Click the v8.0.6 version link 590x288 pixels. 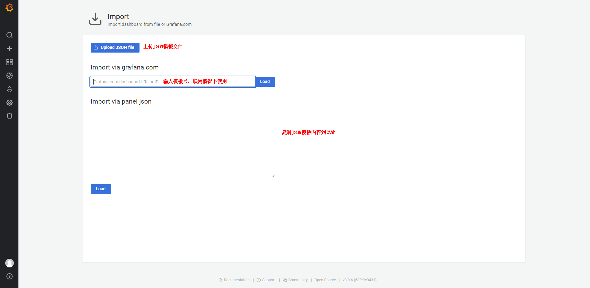pyautogui.click(x=360, y=280)
